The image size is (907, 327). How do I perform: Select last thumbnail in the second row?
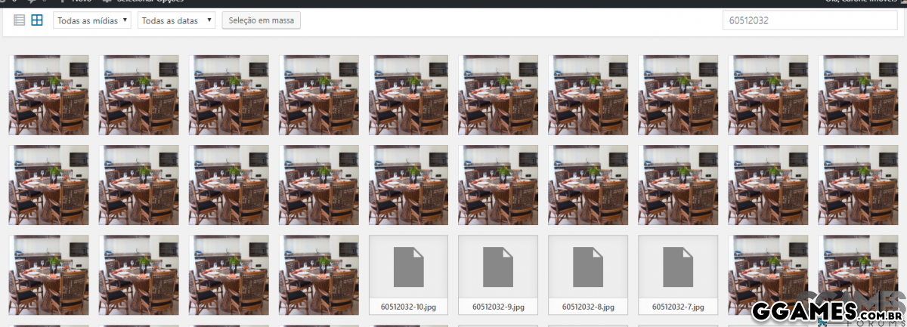click(858, 185)
